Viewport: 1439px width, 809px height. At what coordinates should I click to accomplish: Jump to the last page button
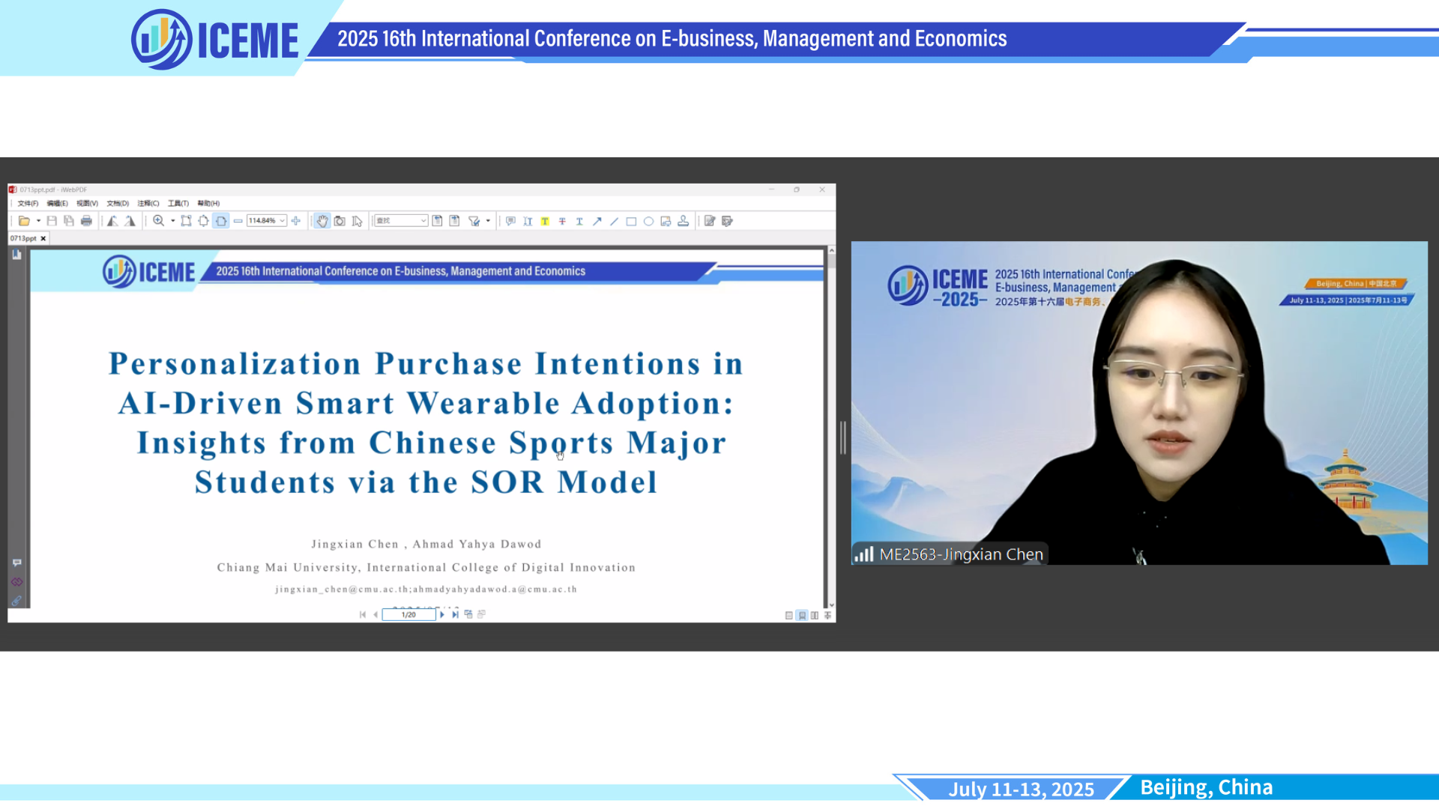point(455,614)
